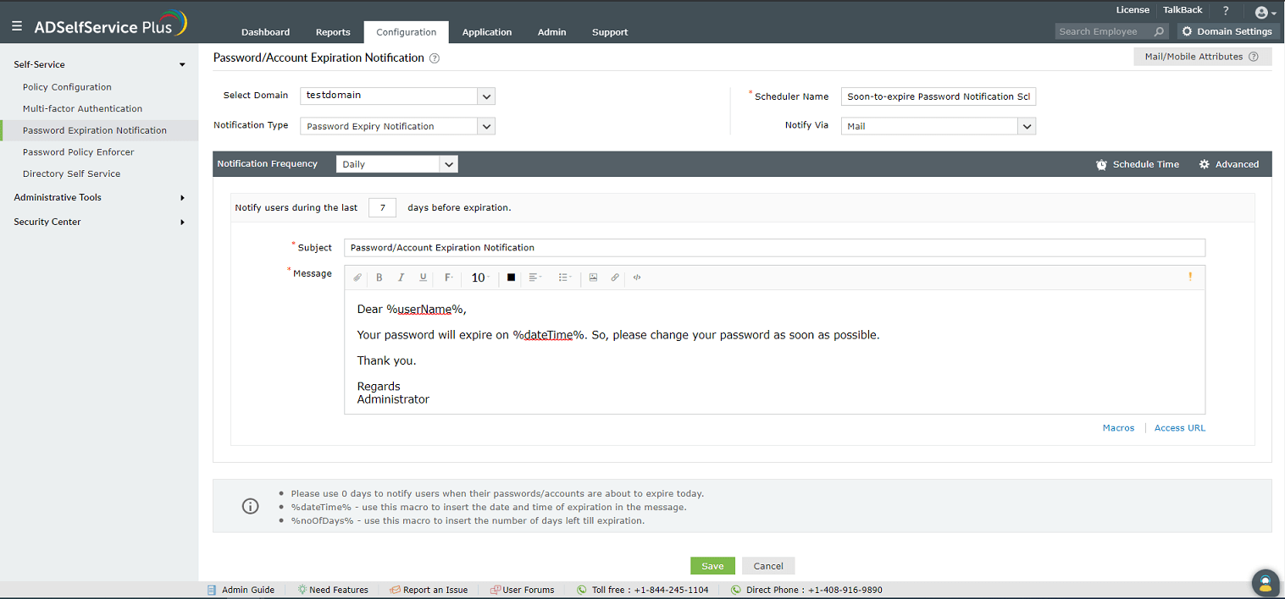The image size is (1285, 599).
Task: Click Report an Issue link
Action: click(429, 590)
